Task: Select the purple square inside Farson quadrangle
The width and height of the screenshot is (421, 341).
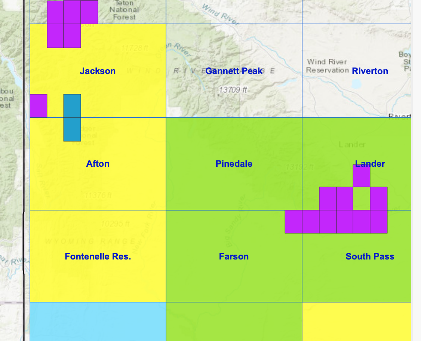Action: click(294, 222)
